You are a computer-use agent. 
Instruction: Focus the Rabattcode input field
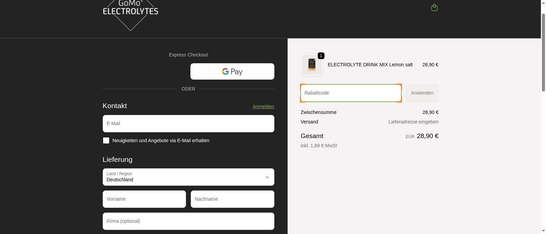tap(351, 93)
